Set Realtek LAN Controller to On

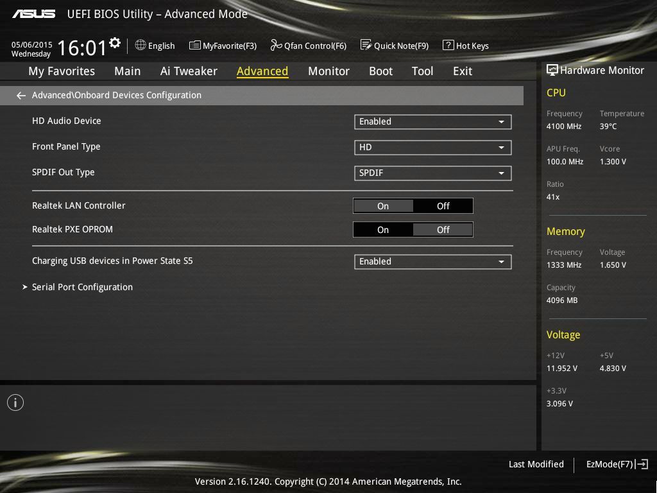pos(383,206)
